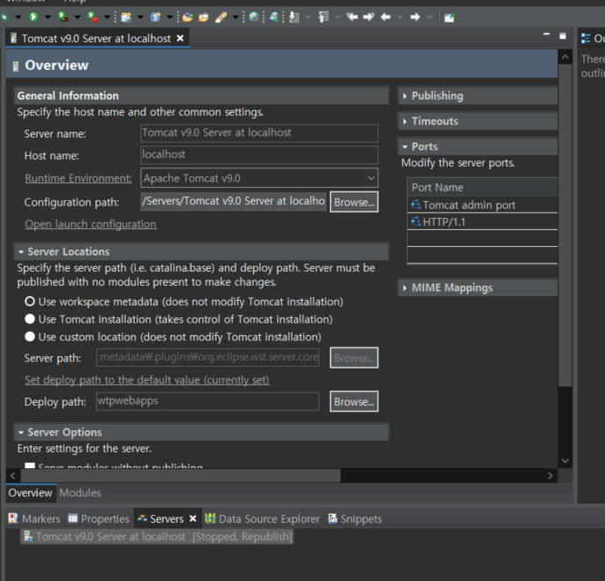
Task: Open the Web Browser globe icon
Action: [x=254, y=17]
